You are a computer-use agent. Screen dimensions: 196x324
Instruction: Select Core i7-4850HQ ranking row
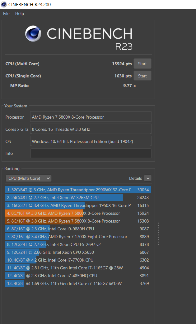pyautogui.click(x=78, y=276)
